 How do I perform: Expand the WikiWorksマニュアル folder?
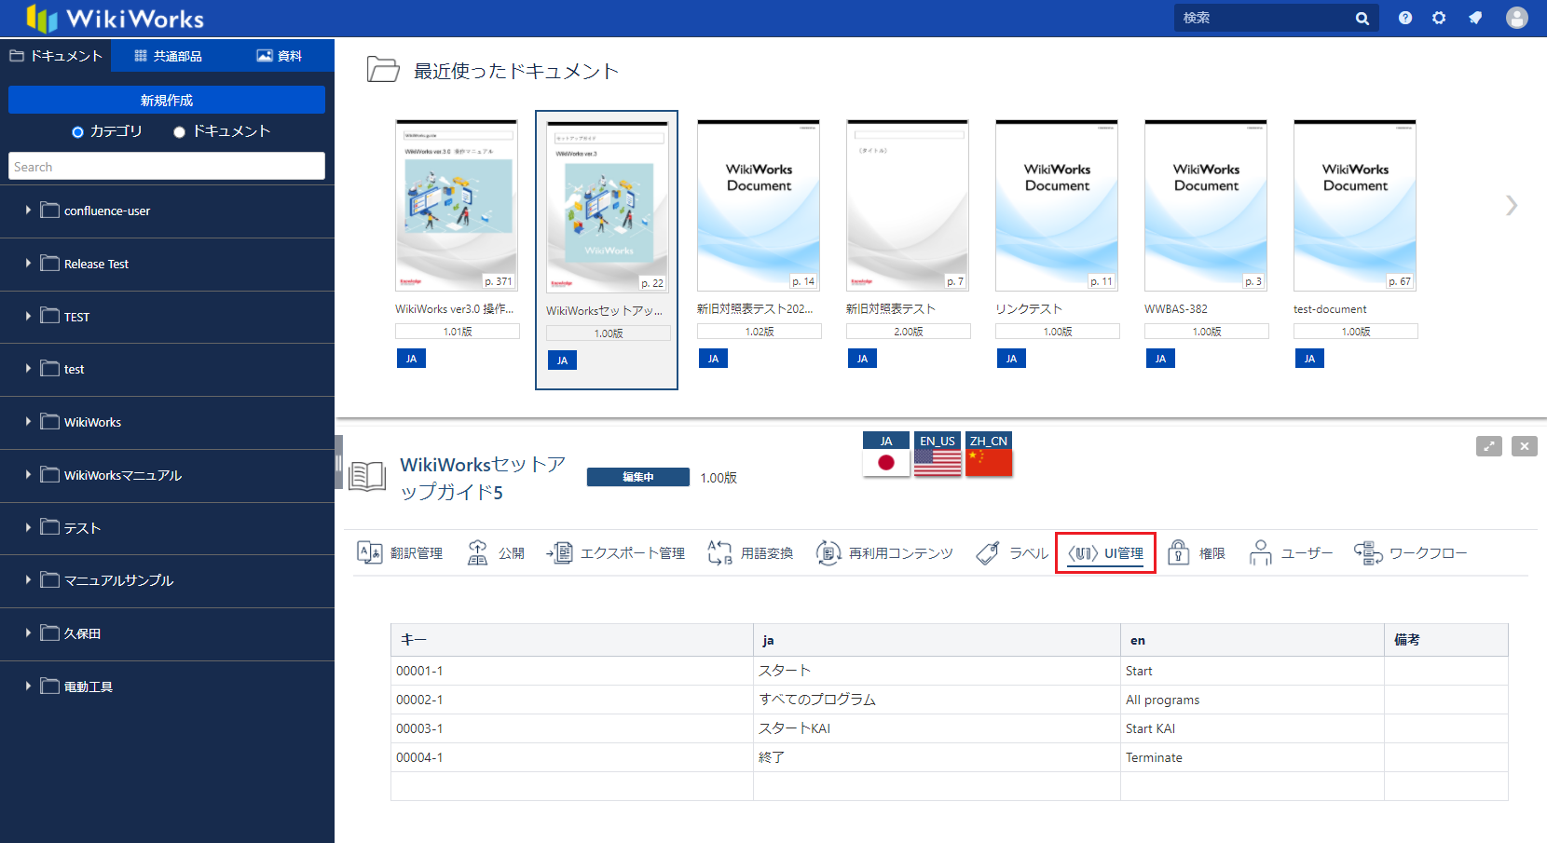tap(28, 475)
